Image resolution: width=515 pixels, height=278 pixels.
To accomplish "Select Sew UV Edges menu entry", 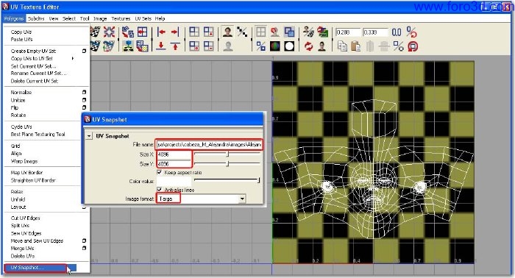I will coord(26,233).
